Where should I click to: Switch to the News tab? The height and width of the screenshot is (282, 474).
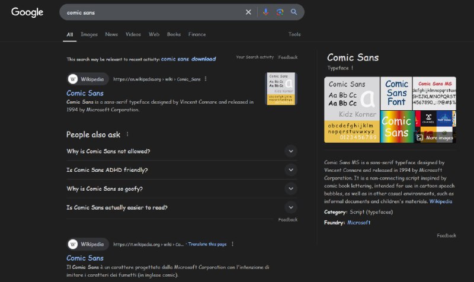coord(111,34)
